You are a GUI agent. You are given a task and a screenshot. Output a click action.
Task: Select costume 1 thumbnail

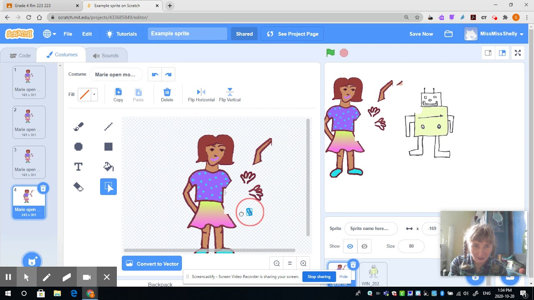(29, 82)
